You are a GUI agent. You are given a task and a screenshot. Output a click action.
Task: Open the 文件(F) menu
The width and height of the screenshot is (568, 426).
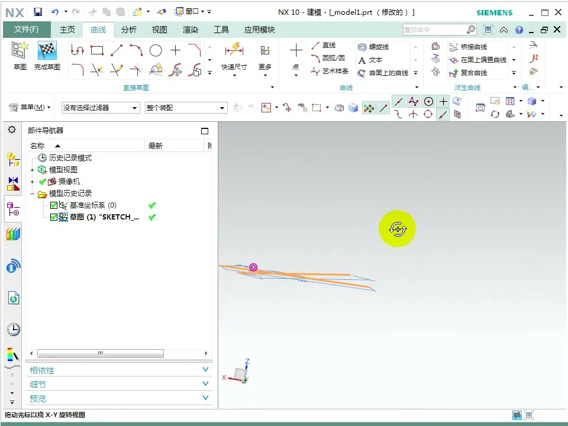[27, 30]
